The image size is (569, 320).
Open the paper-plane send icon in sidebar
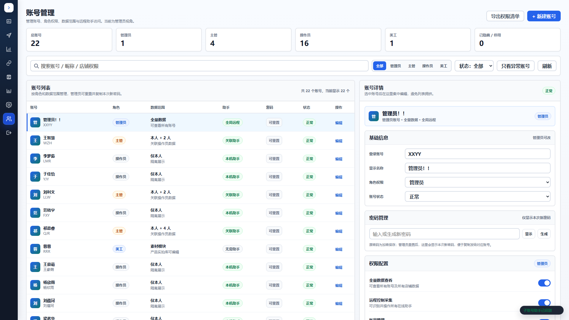tap(9, 35)
